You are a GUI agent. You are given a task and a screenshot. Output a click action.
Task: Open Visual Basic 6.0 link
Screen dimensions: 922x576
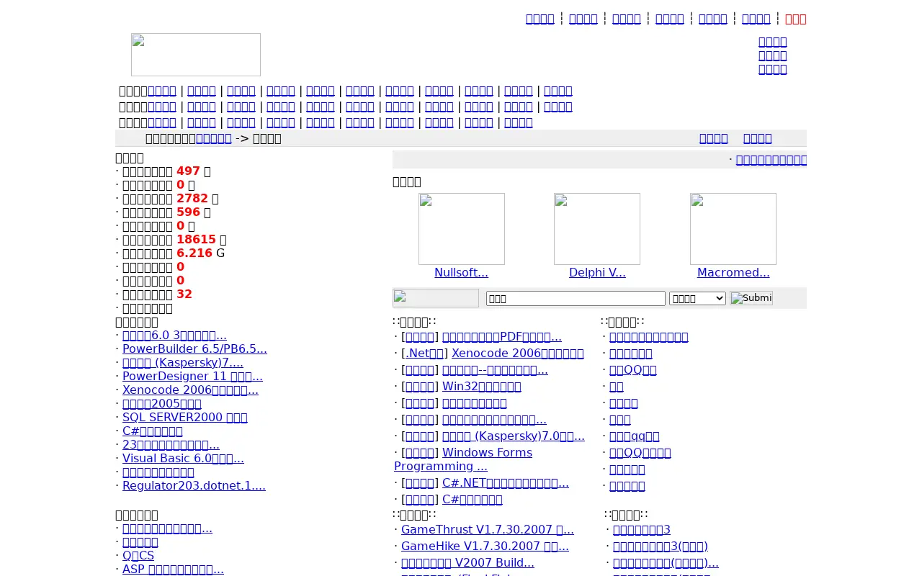pyautogui.click(x=183, y=458)
